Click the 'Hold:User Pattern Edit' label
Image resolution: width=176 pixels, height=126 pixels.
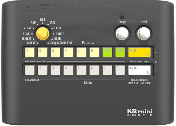pyautogui.click(x=35, y=61)
